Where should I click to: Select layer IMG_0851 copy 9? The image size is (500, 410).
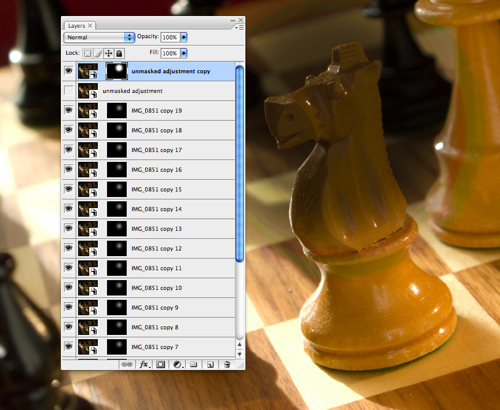pos(155,308)
